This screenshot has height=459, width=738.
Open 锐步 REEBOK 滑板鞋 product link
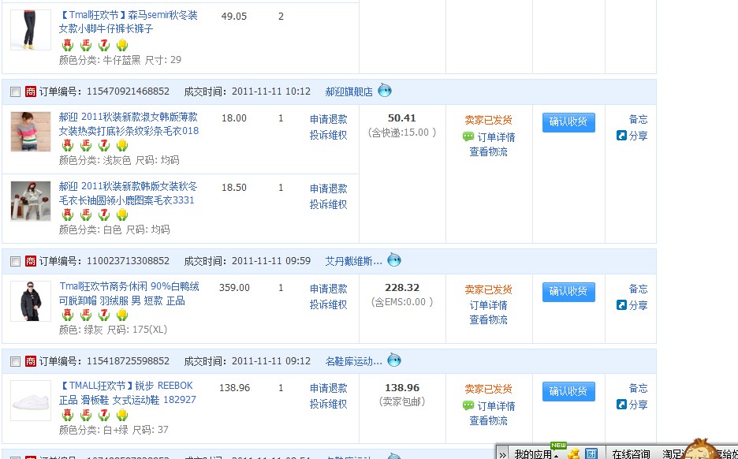tap(127, 393)
